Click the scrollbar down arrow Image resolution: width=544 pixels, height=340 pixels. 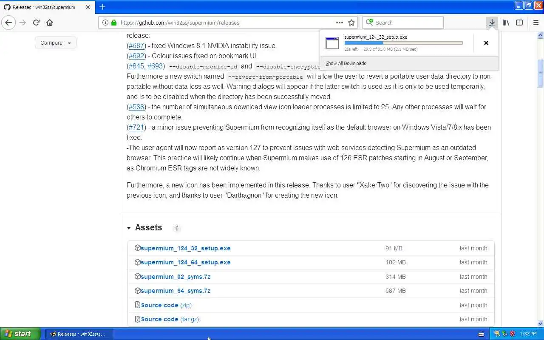click(540, 323)
